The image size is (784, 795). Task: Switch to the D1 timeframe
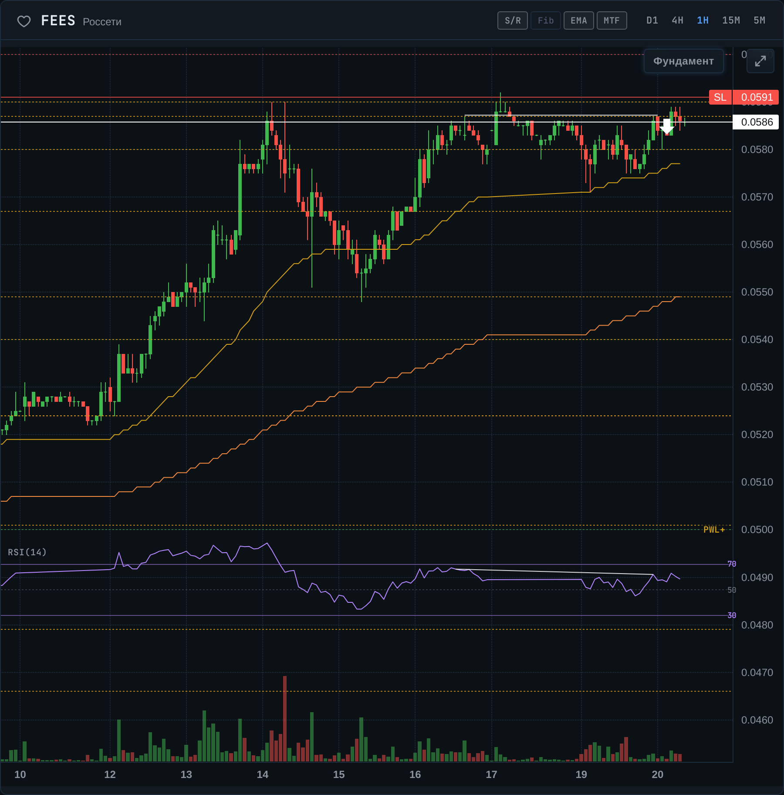(x=652, y=20)
